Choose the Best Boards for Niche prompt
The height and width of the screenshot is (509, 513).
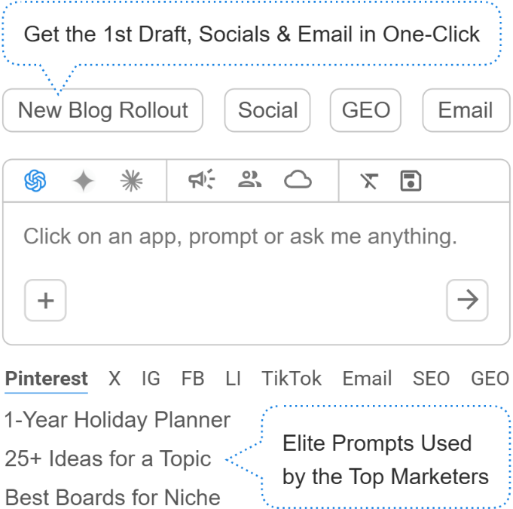click(113, 498)
